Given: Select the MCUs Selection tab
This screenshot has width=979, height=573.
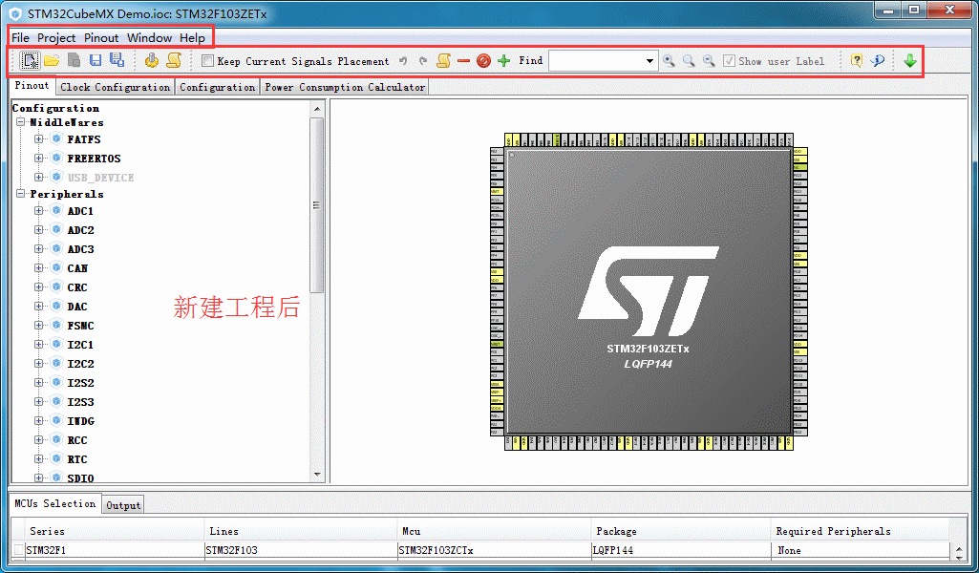Looking at the screenshot, I should coord(55,503).
